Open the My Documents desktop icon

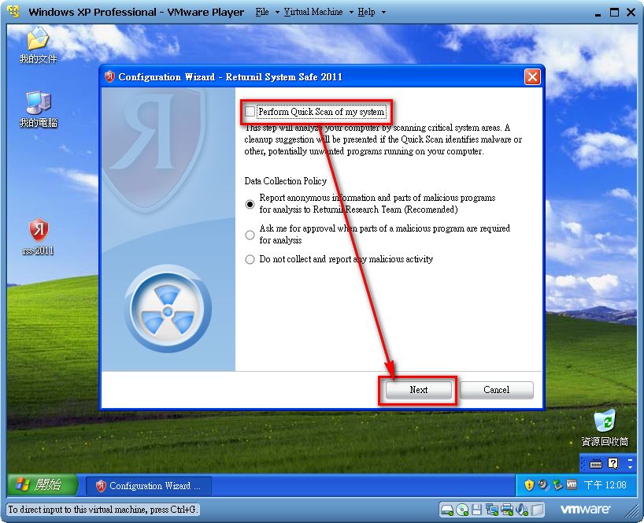pos(38,45)
